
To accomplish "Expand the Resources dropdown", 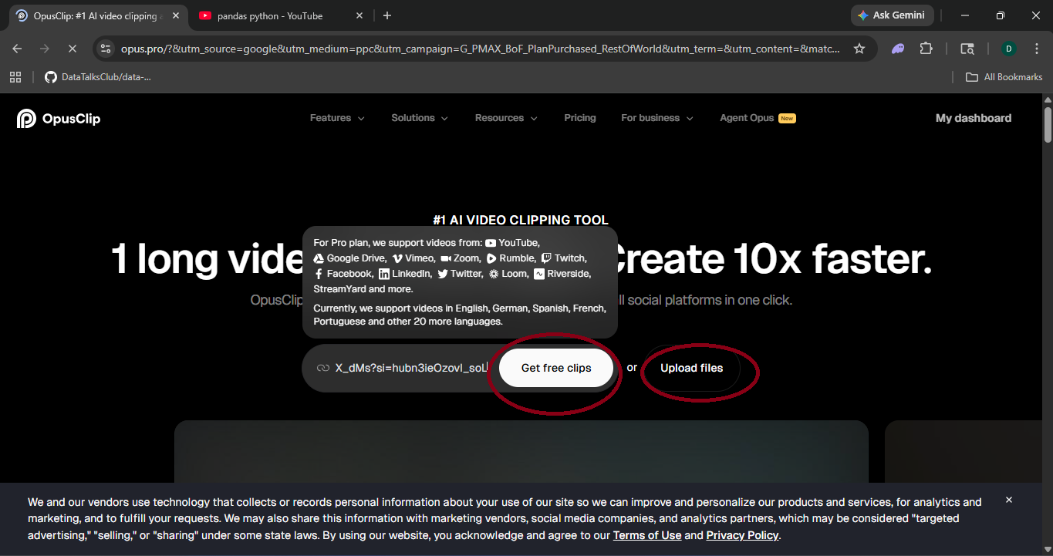I will point(506,118).
